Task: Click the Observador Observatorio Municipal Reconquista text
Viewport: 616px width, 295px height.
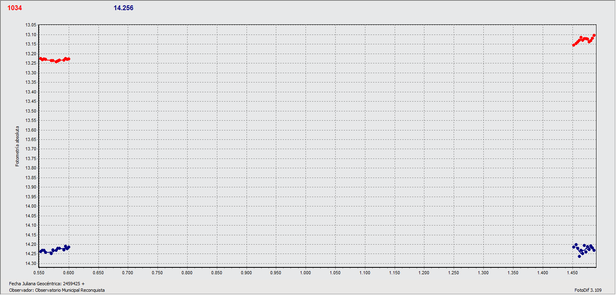Action: click(57, 290)
